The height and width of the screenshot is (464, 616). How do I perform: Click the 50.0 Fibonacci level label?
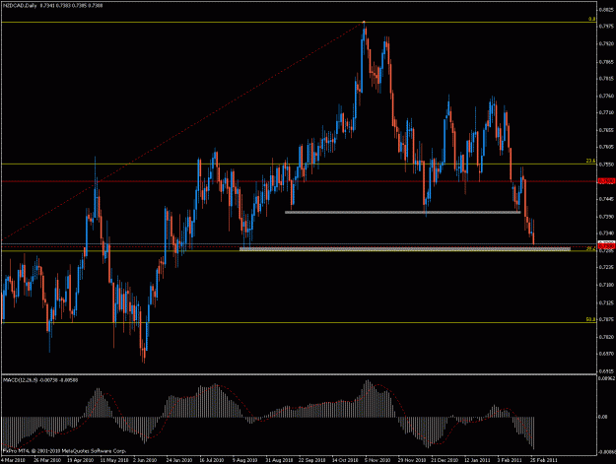pyautogui.click(x=590, y=319)
